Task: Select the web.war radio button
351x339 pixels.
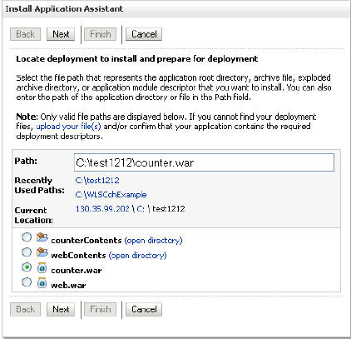Action: click(27, 282)
